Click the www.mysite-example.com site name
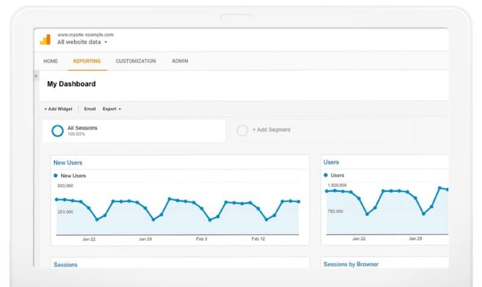 click(x=86, y=35)
